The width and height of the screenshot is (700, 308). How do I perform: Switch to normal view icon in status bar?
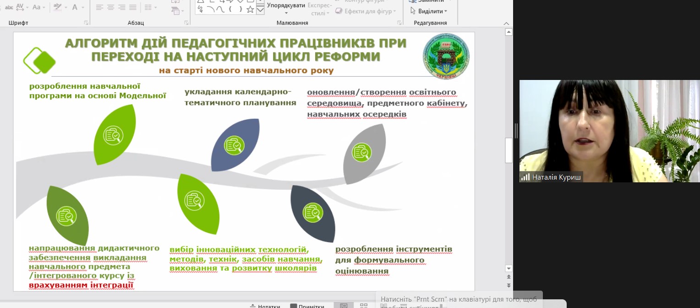point(344,306)
